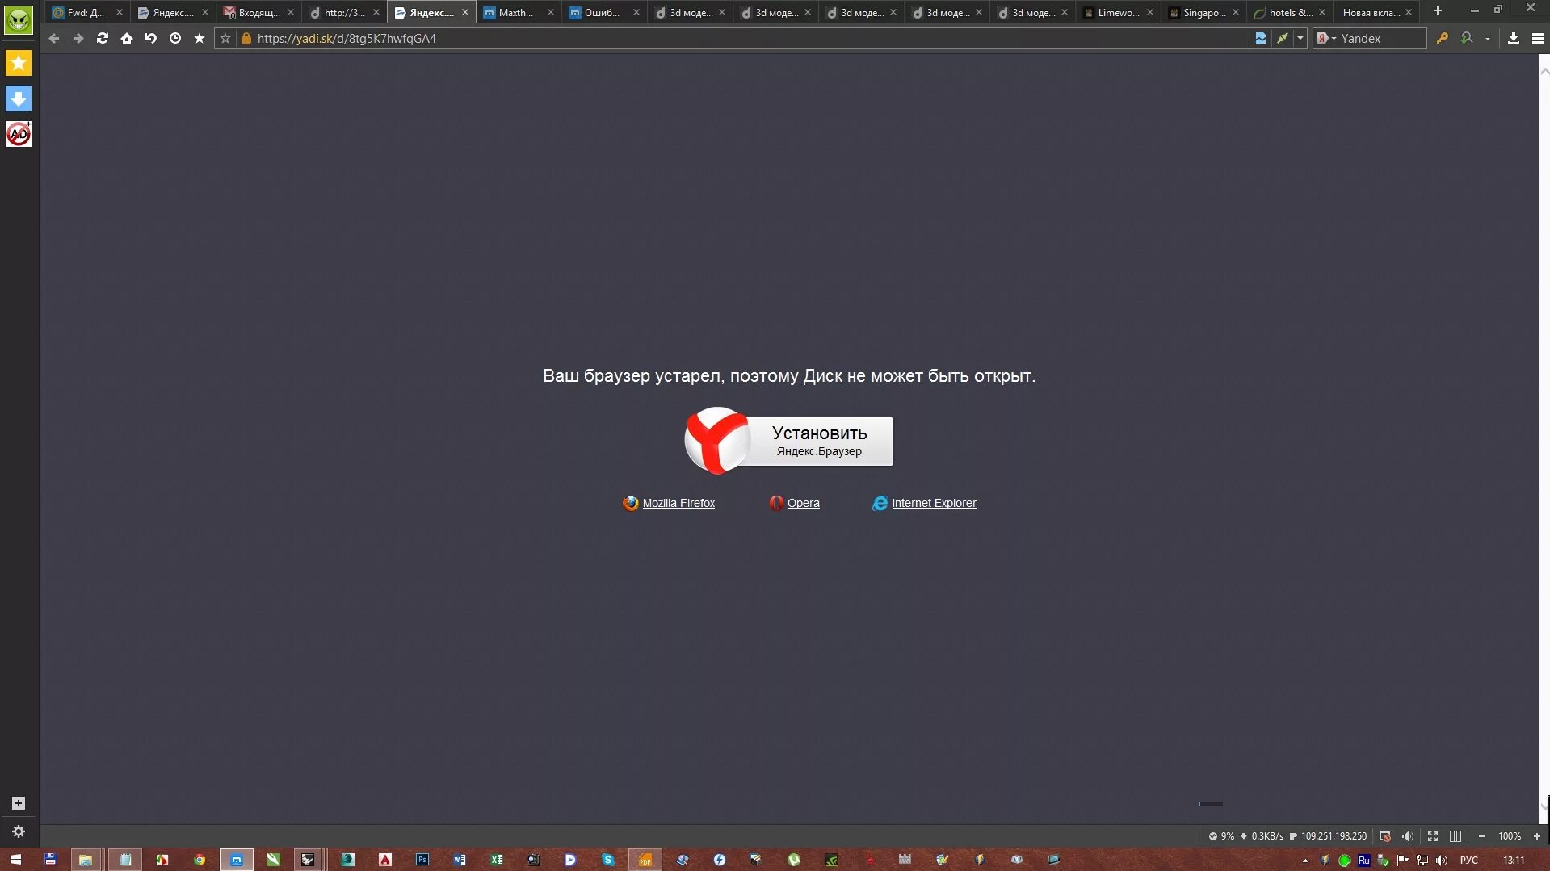Toggle full screen mode in status bar
This screenshot has height=871, width=1550.
(x=1433, y=836)
